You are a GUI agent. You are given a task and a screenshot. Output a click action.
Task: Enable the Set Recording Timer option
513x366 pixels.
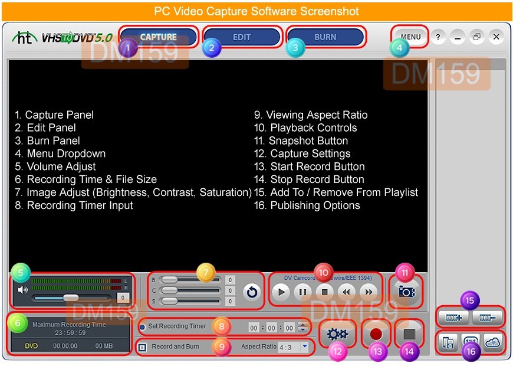tap(142, 326)
